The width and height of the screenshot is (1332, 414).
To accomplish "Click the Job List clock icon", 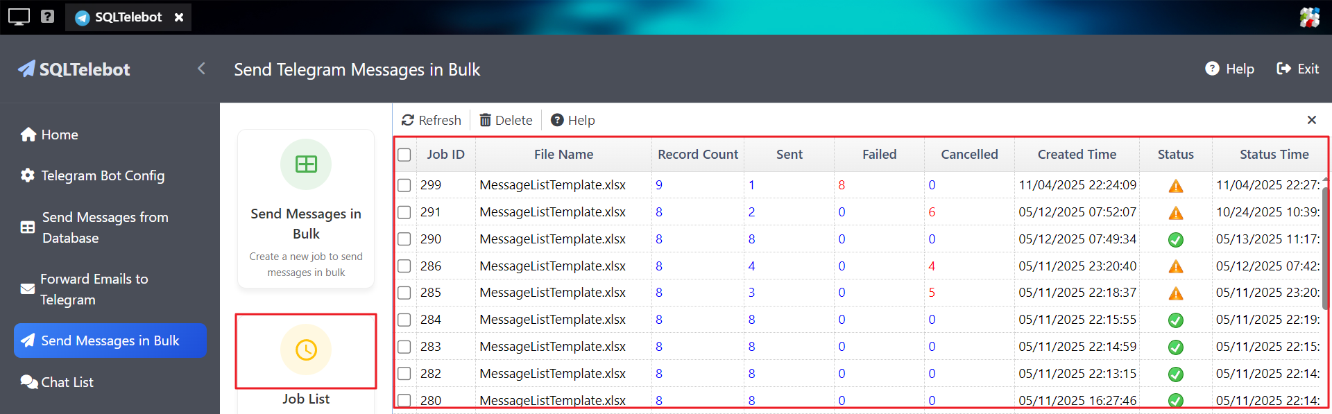I will (x=306, y=350).
